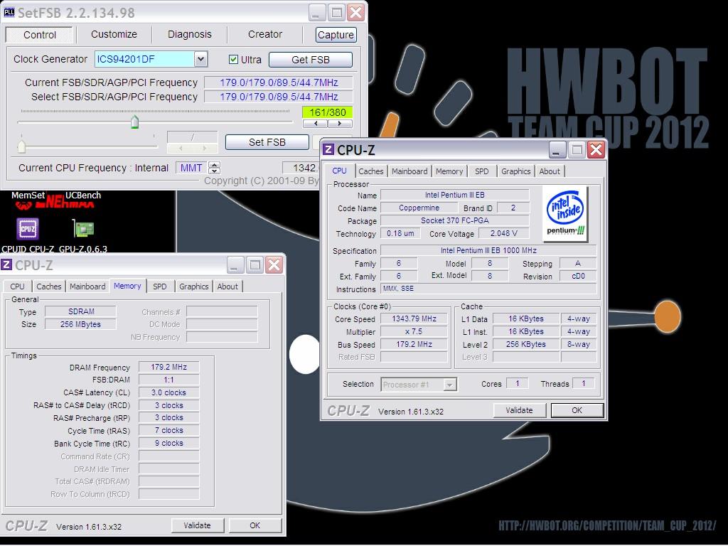Screen dimensions: 728x546
Task: Click the Current FSB/SDR/AGP/PCI frequency value field
Action: click(279, 82)
